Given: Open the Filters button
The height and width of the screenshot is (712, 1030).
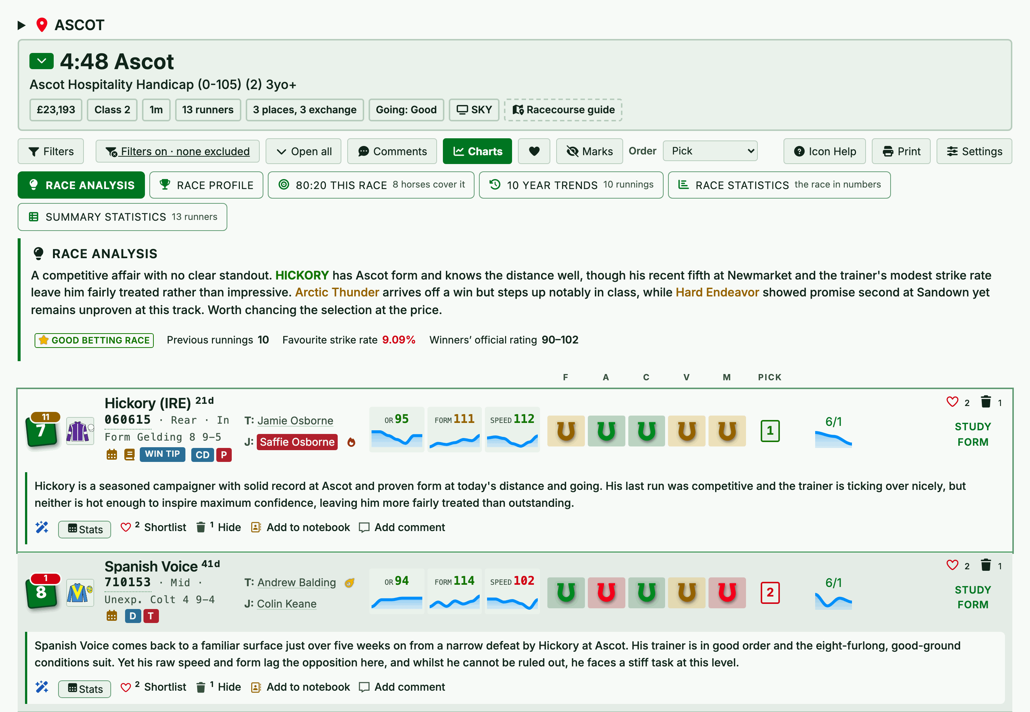Looking at the screenshot, I should tap(51, 151).
